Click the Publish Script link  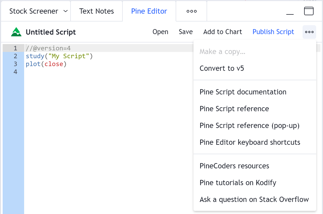(x=273, y=32)
